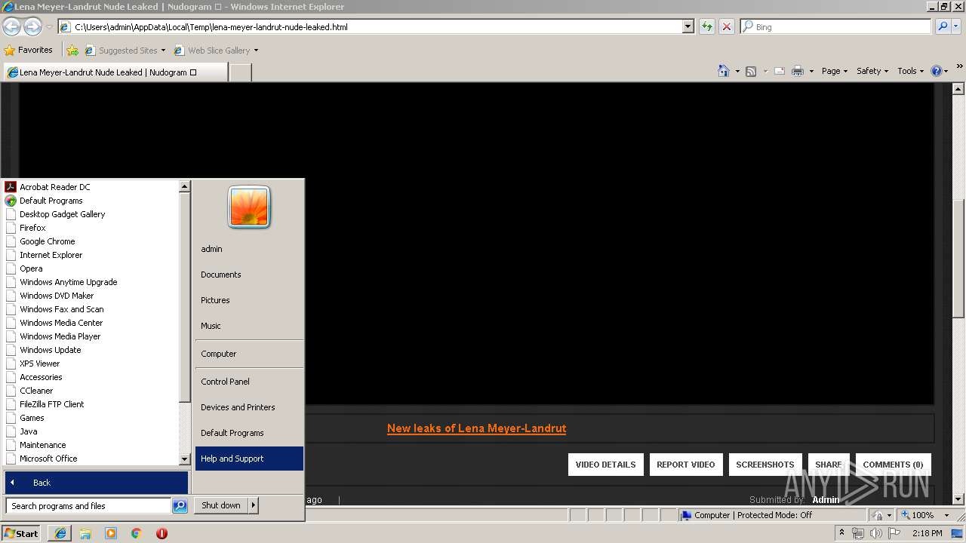This screenshot has width=966, height=543.
Task: Click the Help question mark icon
Action: pos(937,71)
